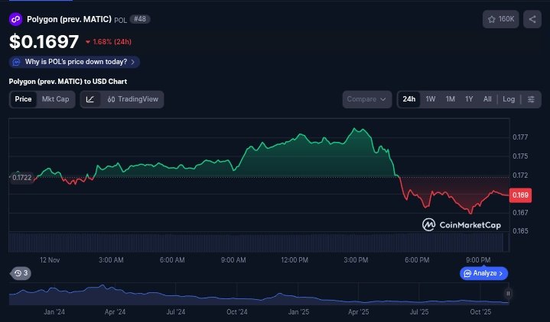Switch to TradingView chart mode
Screen dimensions: 550x322
132,99
